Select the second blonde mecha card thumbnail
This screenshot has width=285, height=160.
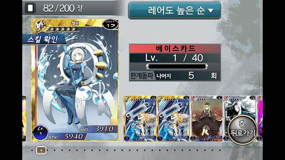(x=173, y=119)
